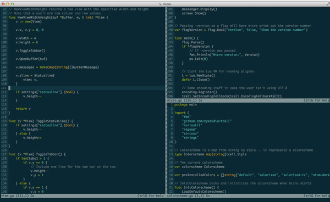Click "v.sline = Statusline{" on line 108

[35, 75]
